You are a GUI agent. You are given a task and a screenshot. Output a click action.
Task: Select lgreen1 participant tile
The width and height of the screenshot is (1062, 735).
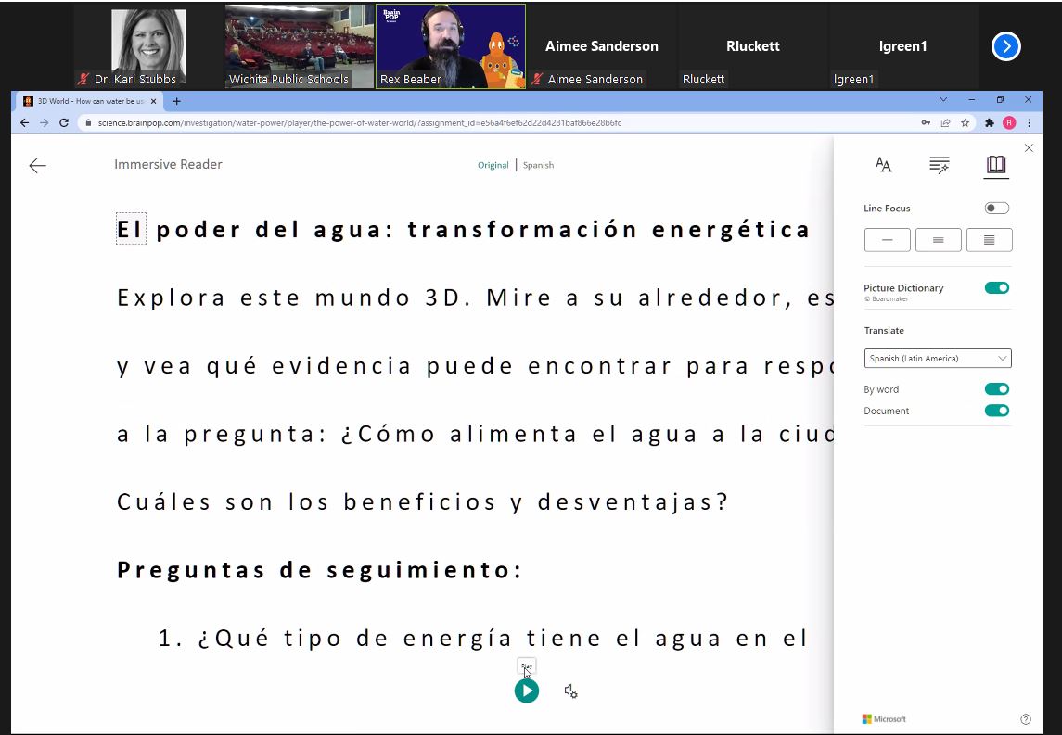point(902,46)
